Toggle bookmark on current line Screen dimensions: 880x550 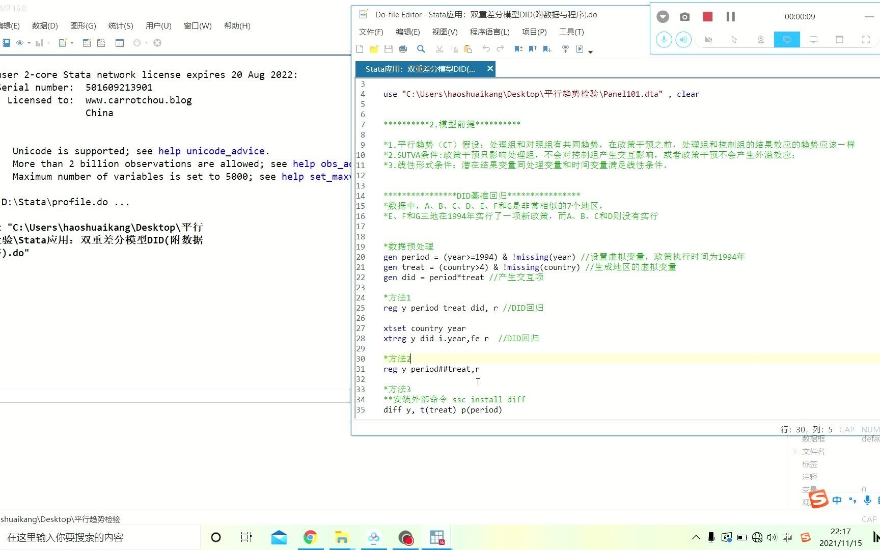(518, 49)
